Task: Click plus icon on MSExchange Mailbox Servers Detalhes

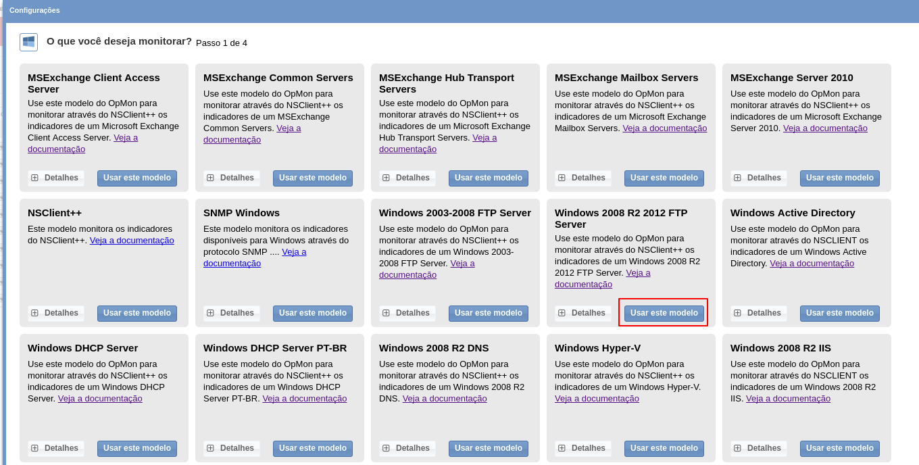Action: pos(562,178)
